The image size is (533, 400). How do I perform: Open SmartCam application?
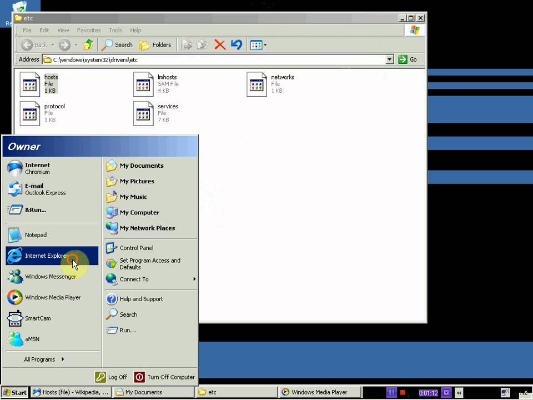tap(52, 318)
